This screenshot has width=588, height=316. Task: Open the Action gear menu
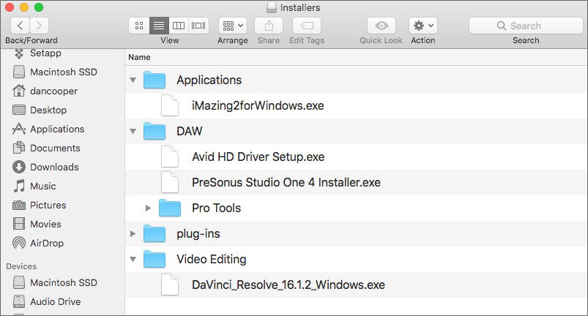click(x=423, y=26)
